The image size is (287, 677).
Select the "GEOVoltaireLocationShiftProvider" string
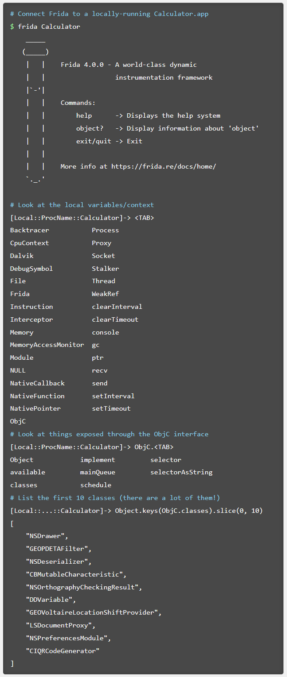point(93,612)
